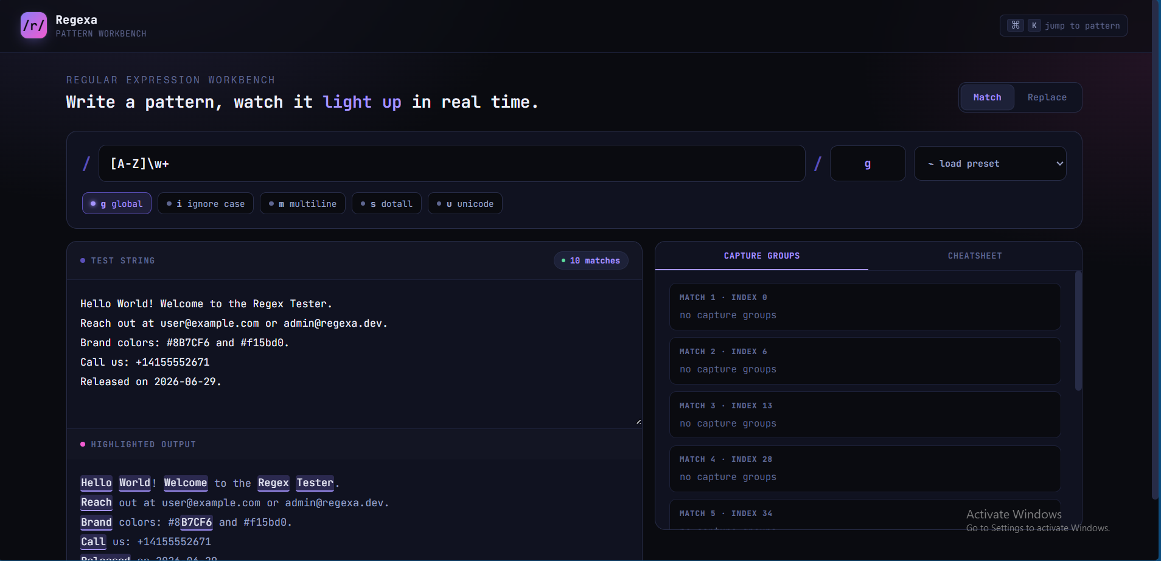Open the Cheatsheet tab

[x=975, y=256]
